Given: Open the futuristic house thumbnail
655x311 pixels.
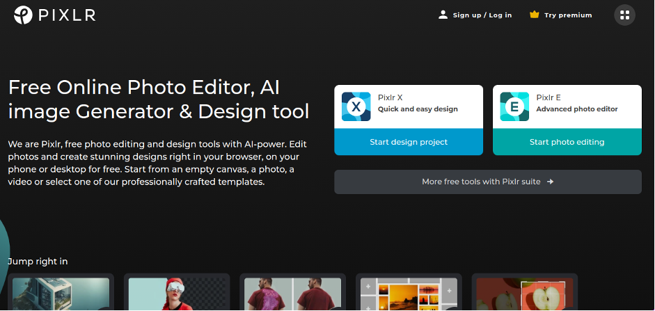Looking at the screenshot, I should tap(61, 294).
